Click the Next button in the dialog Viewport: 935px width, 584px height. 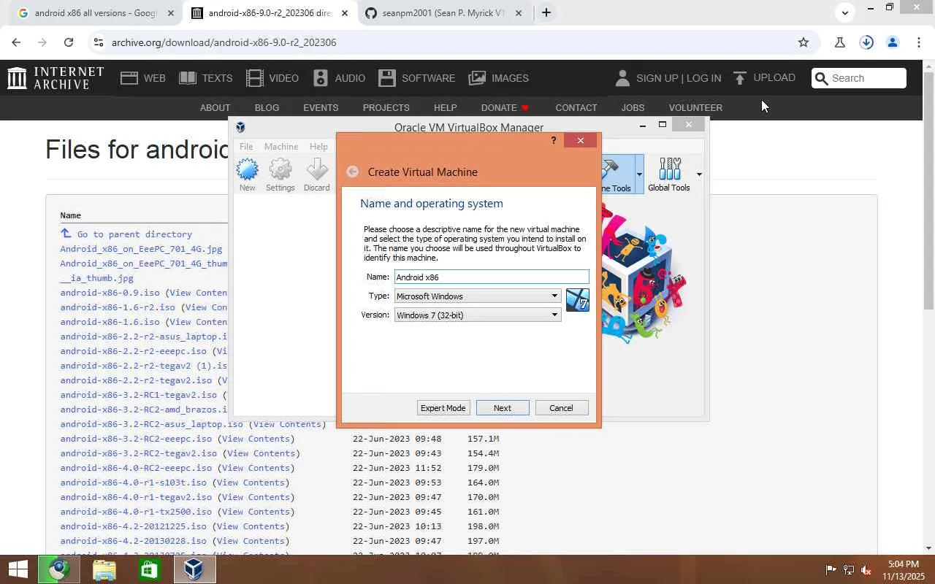(503, 408)
